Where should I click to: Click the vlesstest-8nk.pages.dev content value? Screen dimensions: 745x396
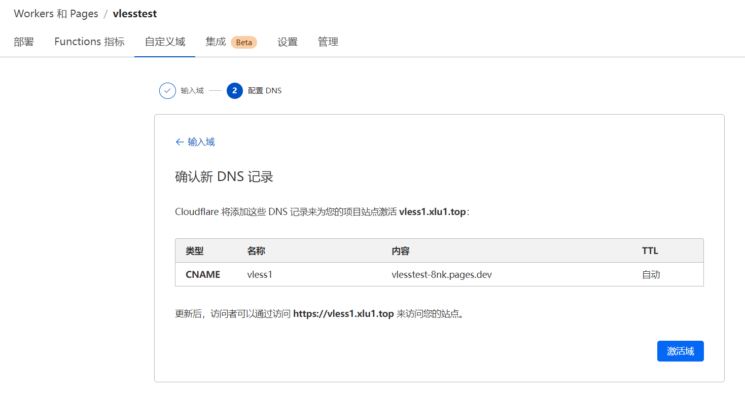[442, 275]
